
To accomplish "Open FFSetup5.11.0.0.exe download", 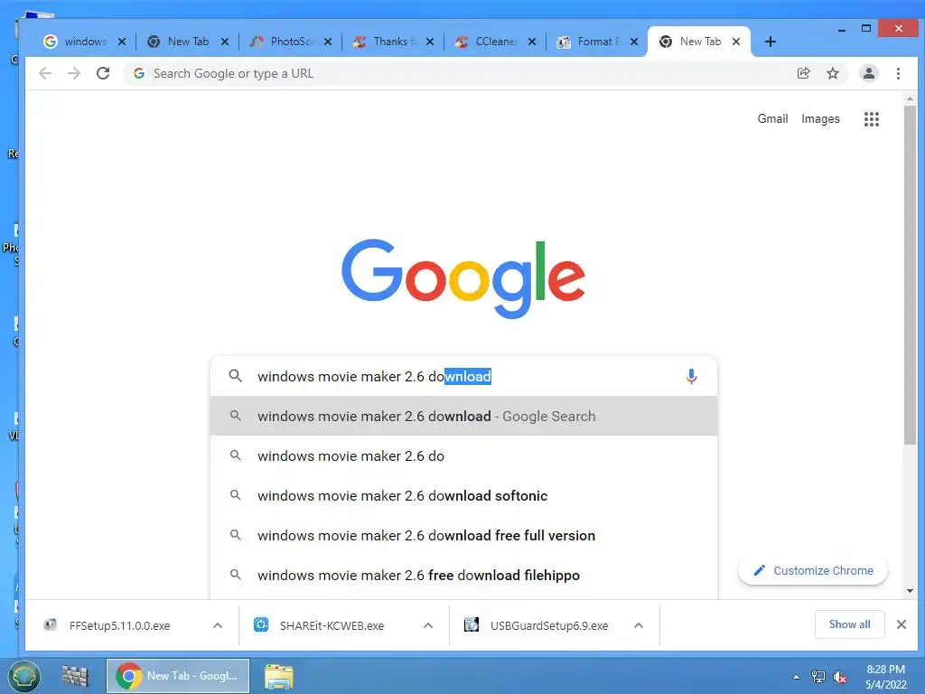I will click(119, 625).
